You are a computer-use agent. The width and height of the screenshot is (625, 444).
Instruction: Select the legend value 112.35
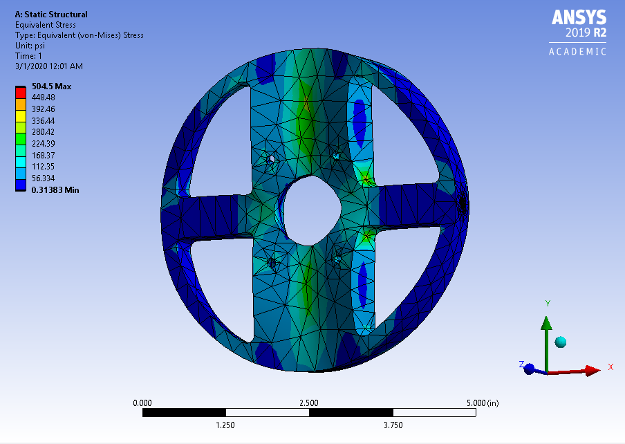coord(44,167)
